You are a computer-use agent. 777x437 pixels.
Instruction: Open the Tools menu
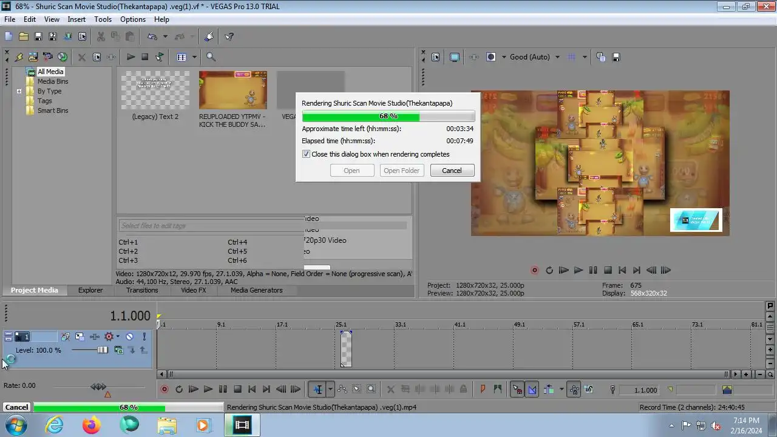point(103,19)
